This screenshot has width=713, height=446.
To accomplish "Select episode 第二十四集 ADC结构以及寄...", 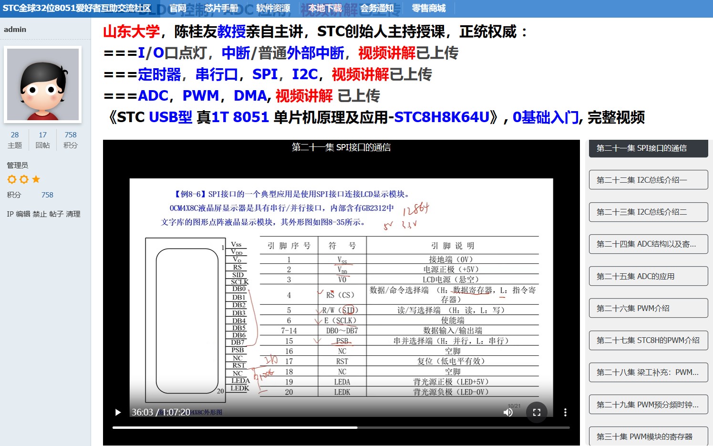I will click(648, 244).
